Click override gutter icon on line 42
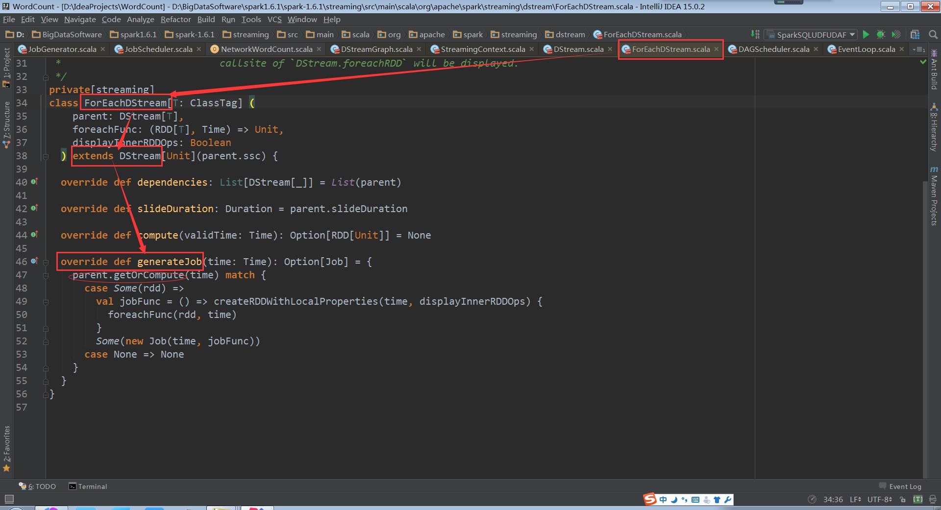941x510 pixels. click(x=34, y=208)
